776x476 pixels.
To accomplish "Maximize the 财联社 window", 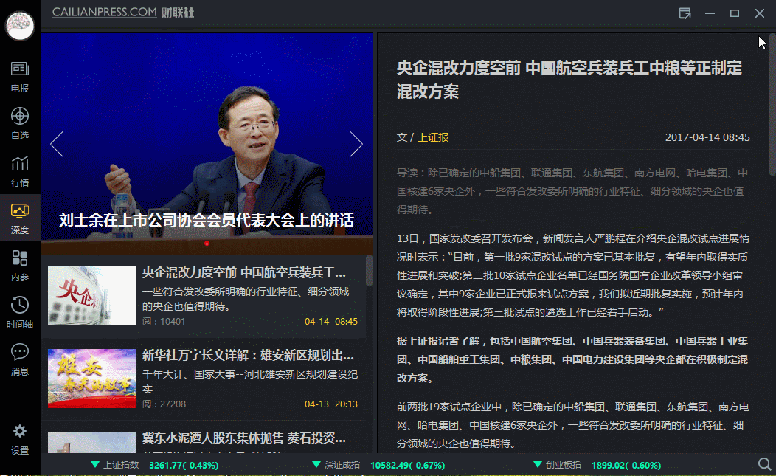I will click(x=735, y=13).
